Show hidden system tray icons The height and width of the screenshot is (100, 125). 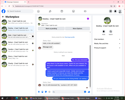click(x=104, y=98)
